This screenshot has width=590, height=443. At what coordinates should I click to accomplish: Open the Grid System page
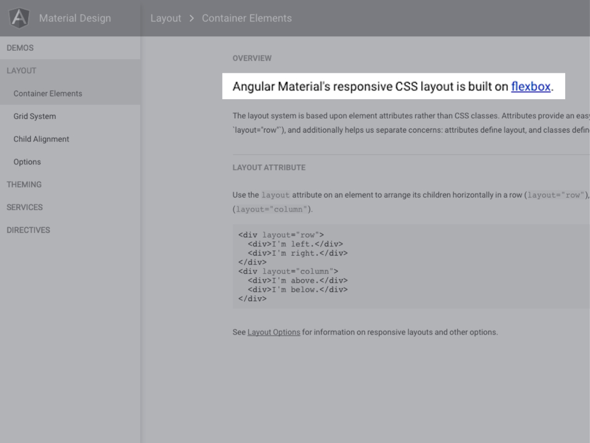[35, 116]
